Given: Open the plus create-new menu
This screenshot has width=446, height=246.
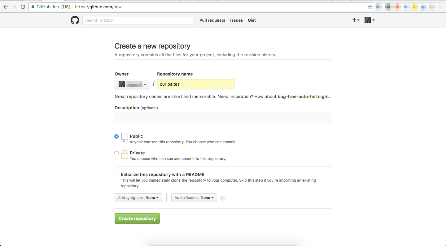Looking at the screenshot, I should (x=356, y=20).
